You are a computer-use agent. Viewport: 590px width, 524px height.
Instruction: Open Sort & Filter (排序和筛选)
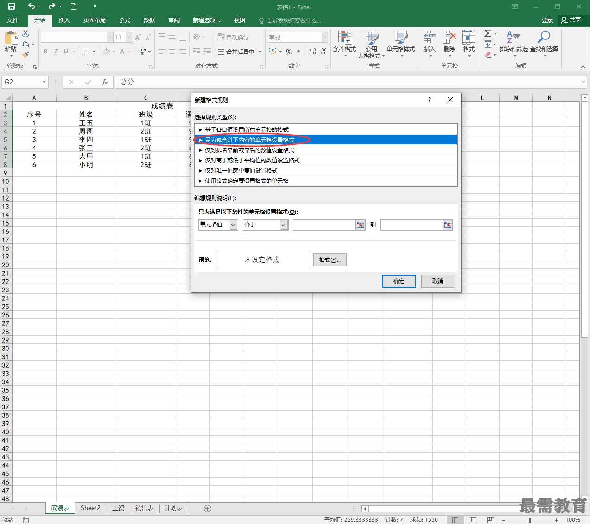(x=513, y=44)
